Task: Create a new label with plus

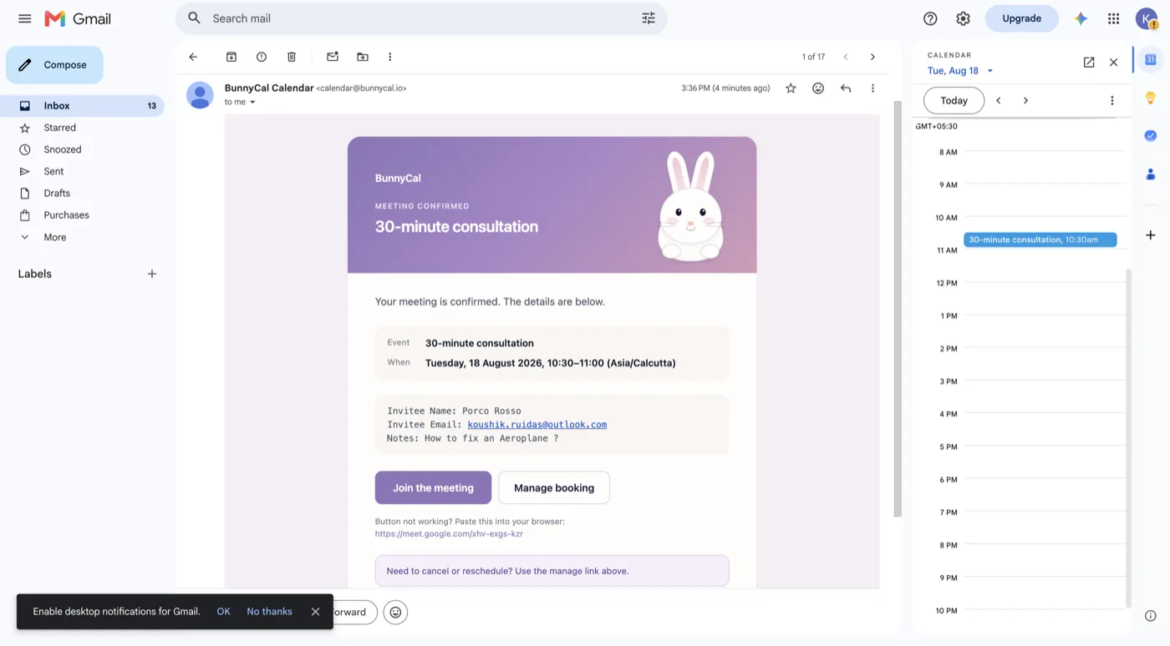Action: tap(152, 274)
